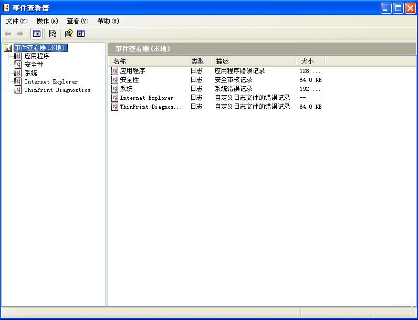Toggle the action pane toolbar icon
This screenshot has width=418, height=320.
(x=81, y=34)
